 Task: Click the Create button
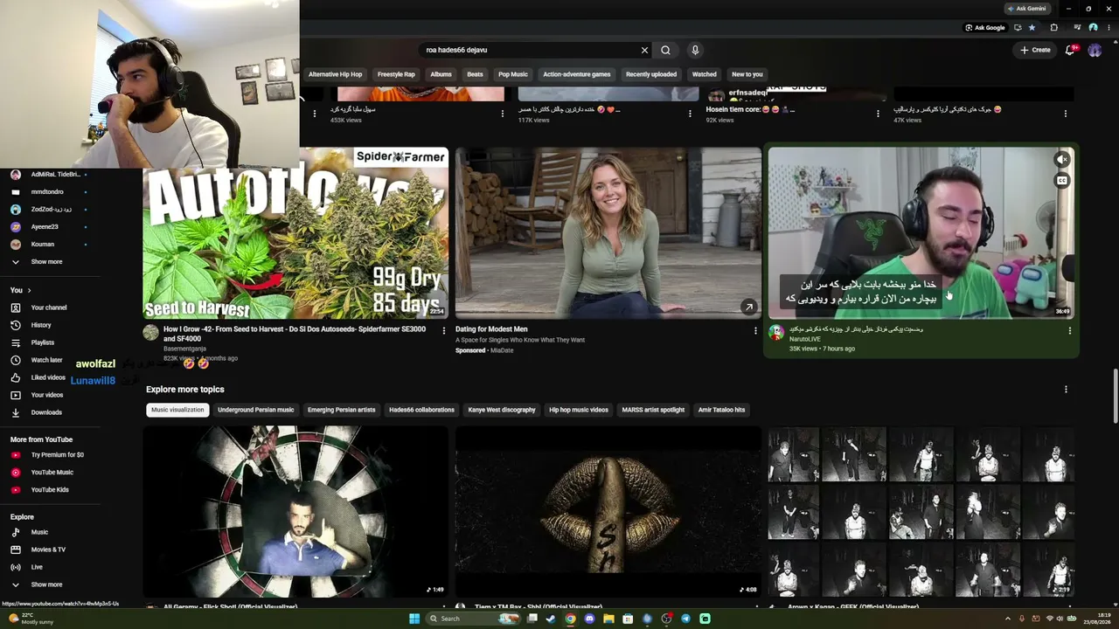coord(1035,50)
